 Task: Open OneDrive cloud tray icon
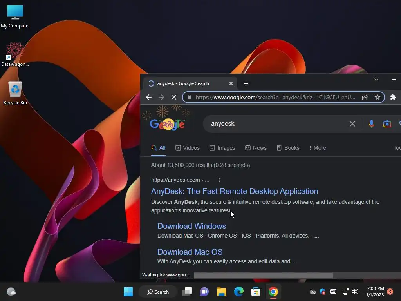tap(312, 292)
